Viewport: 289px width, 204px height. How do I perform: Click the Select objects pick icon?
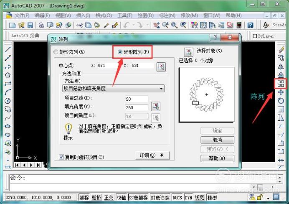coord(188,52)
